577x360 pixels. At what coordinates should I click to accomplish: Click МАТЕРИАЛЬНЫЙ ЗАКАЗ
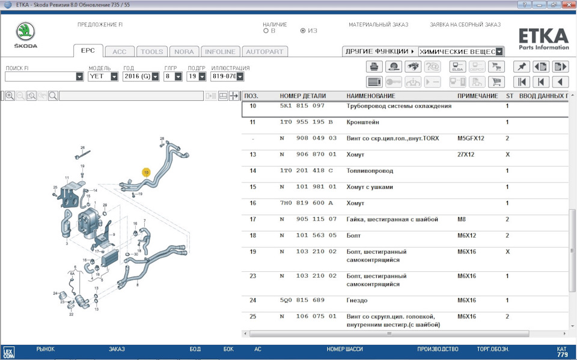point(378,25)
